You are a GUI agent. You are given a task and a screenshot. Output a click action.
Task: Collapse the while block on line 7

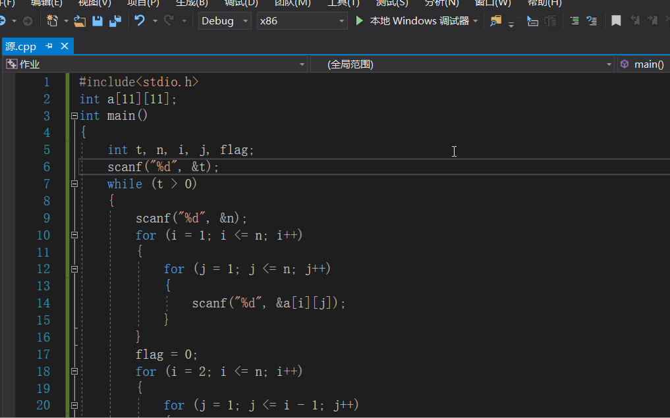74,184
